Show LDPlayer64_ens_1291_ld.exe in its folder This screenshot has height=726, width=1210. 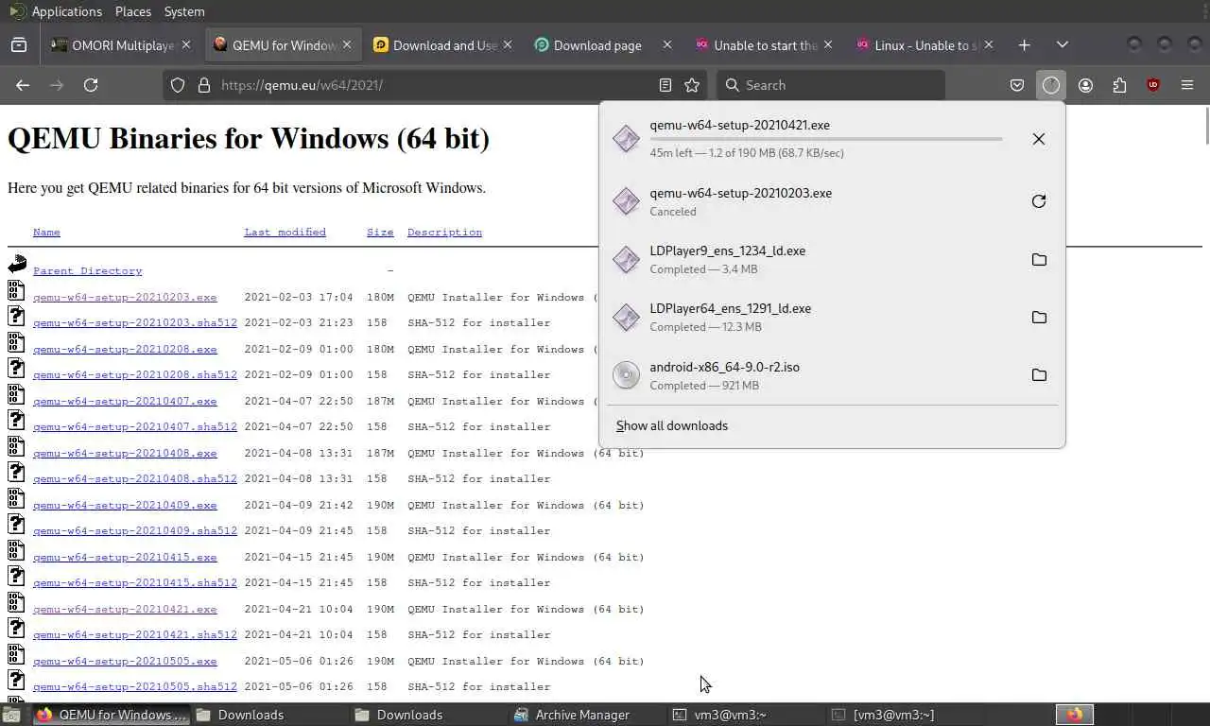(1039, 318)
